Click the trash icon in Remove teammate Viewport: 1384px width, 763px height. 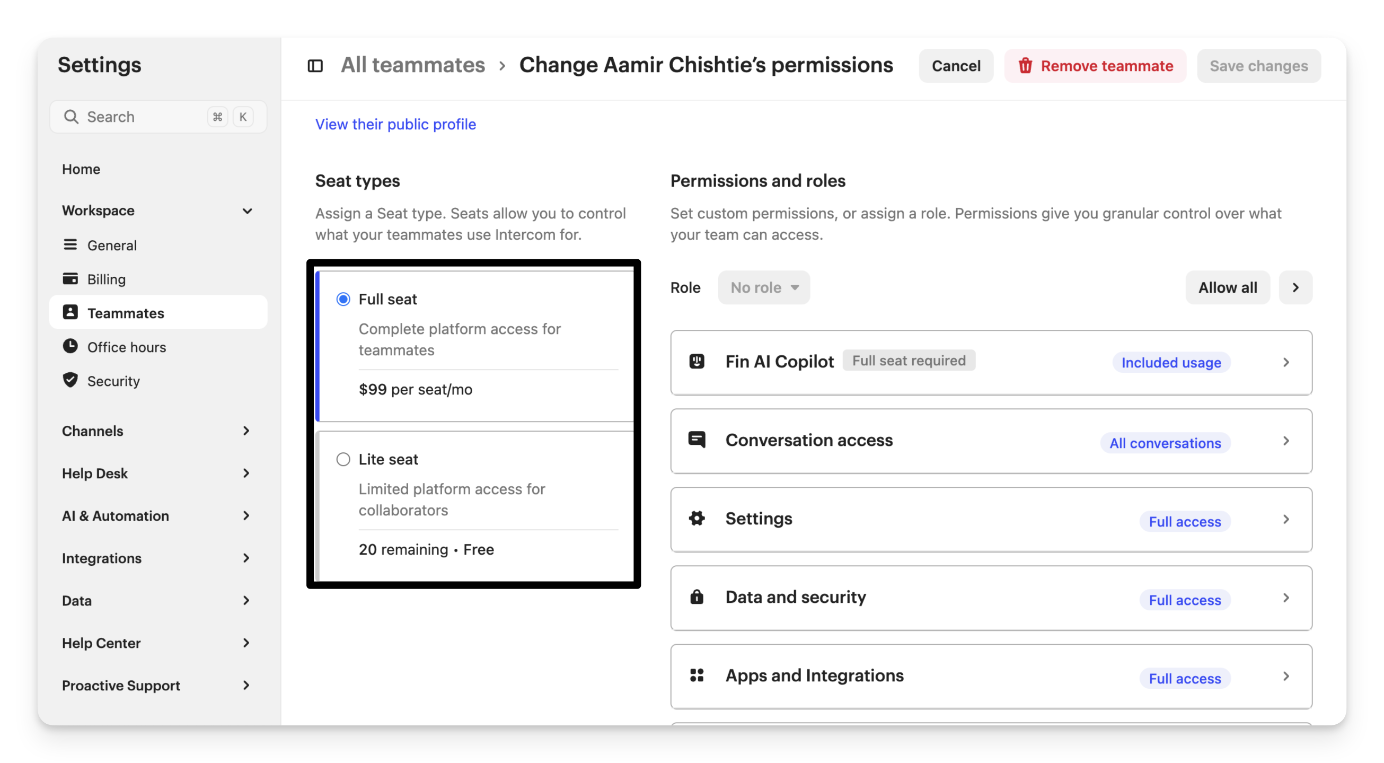(x=1025, y=66)
